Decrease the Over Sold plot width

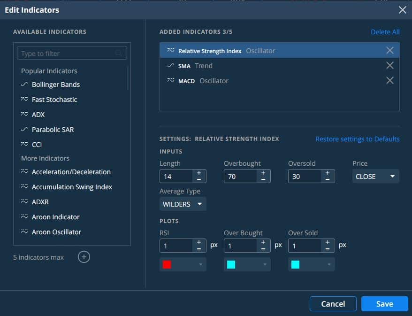(x=328, y=249)
